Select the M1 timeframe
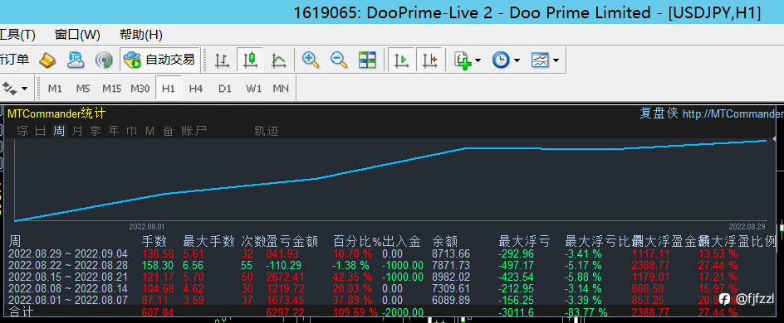 [x=55, y=89]
